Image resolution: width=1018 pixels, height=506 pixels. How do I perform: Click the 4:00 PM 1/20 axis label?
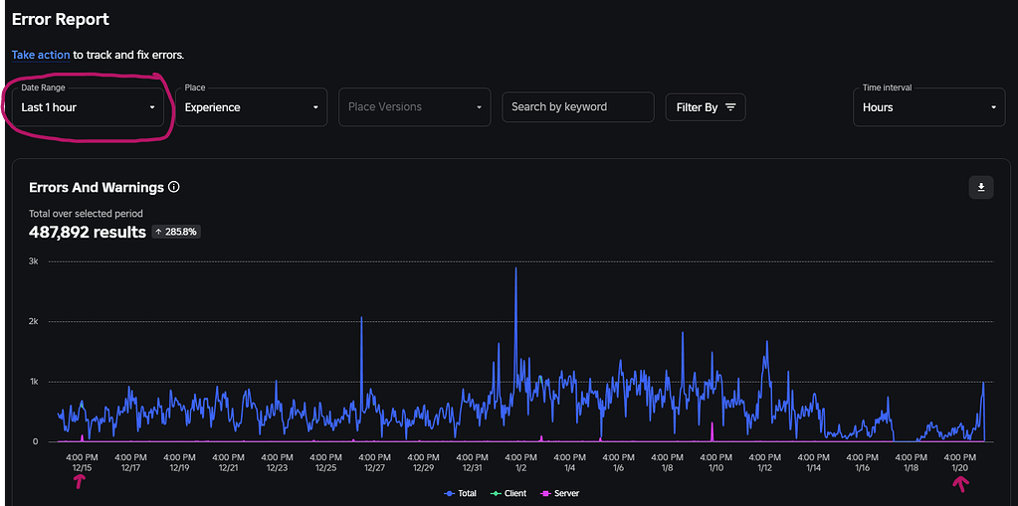pos(959,462)
